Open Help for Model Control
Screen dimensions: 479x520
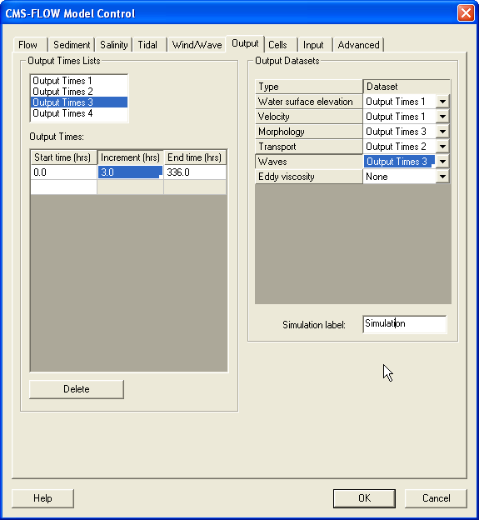[x=42, y=498]
